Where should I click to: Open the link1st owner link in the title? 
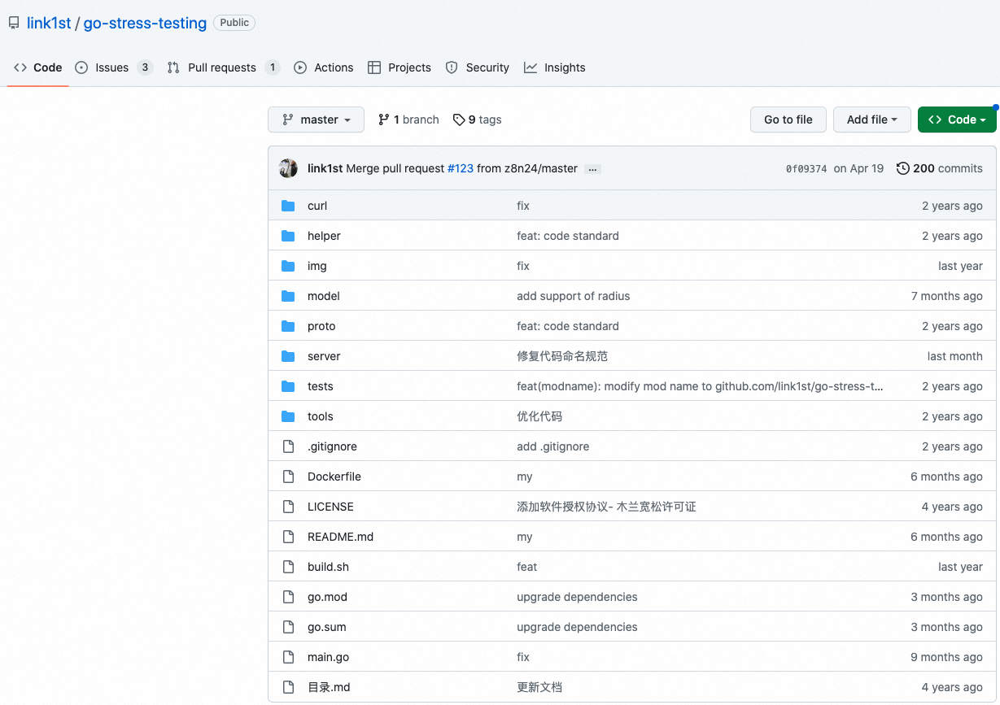(49, 23)
